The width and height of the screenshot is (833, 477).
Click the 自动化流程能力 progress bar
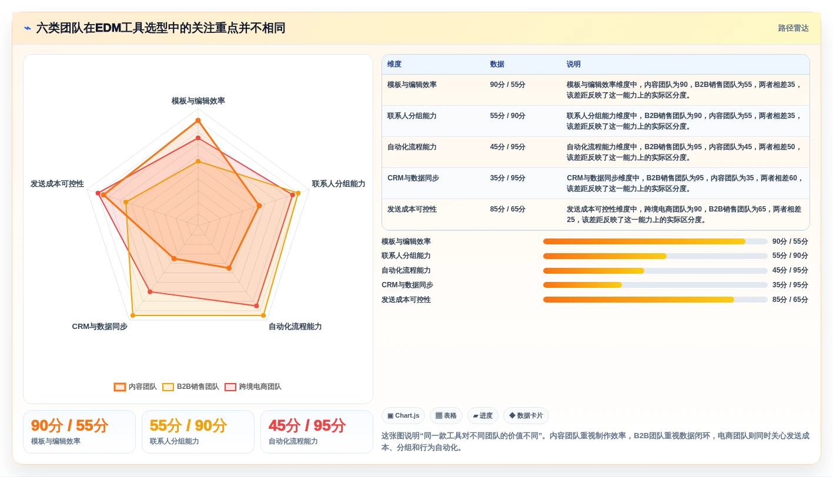point(655,271)
